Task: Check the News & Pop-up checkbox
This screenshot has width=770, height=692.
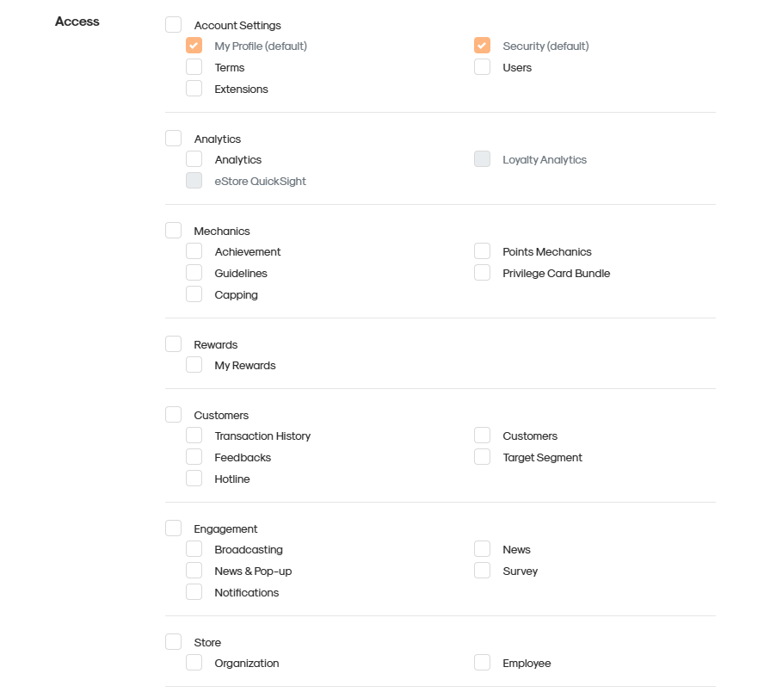Action: tap(194, 571)
